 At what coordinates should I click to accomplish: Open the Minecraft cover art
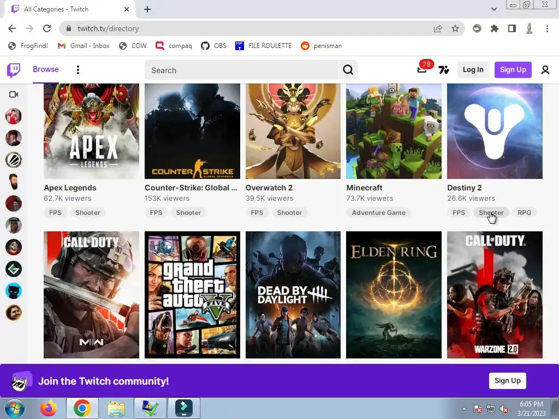click(x=394, y=131)
